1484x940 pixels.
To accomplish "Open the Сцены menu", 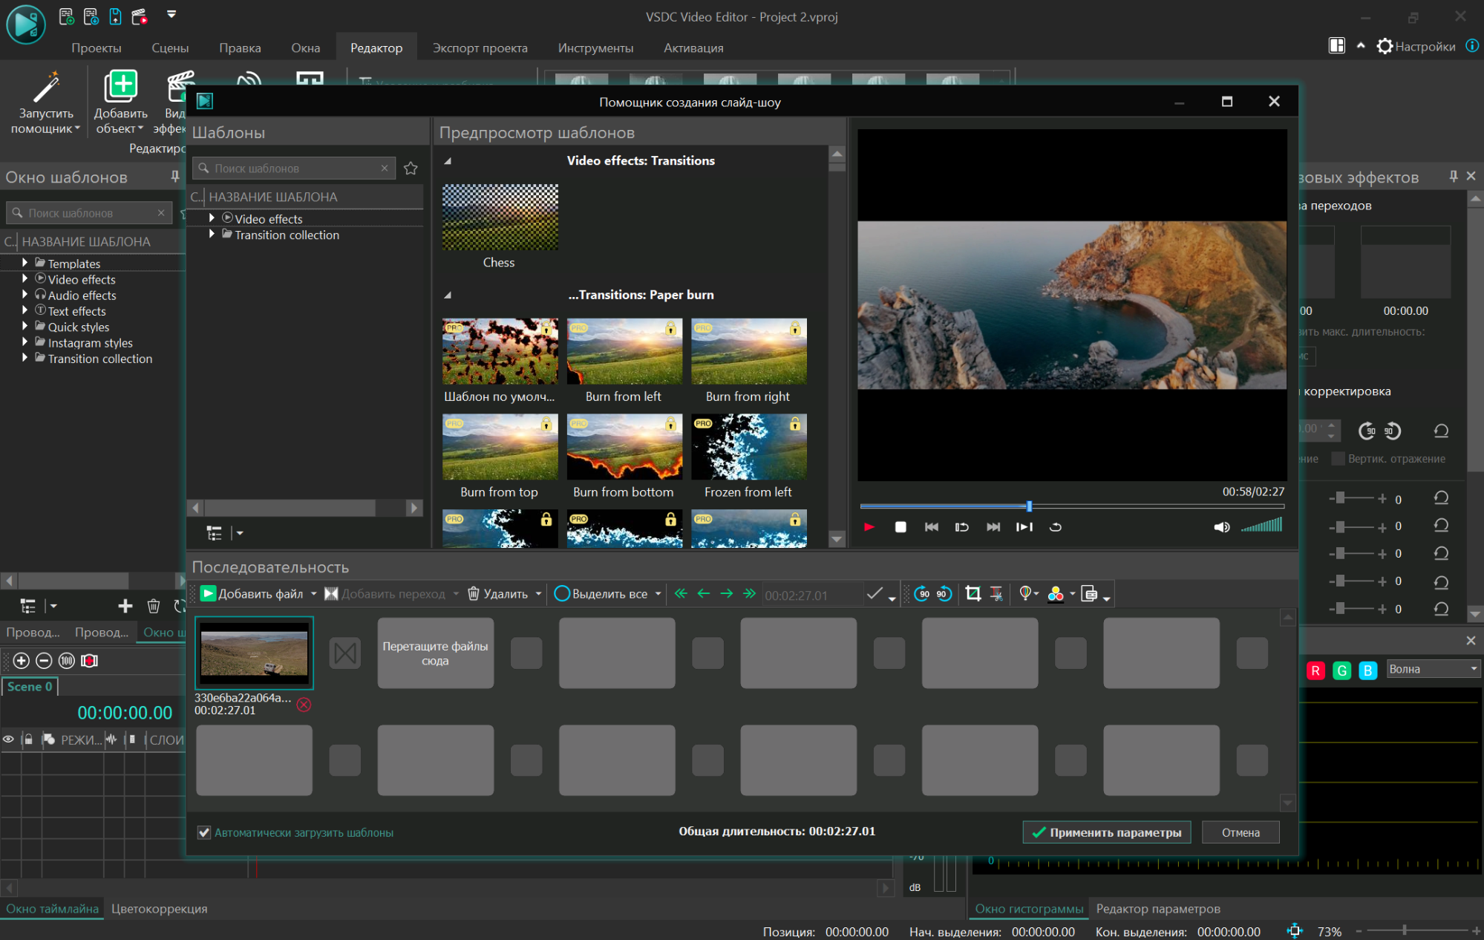I will coord(170,48).
